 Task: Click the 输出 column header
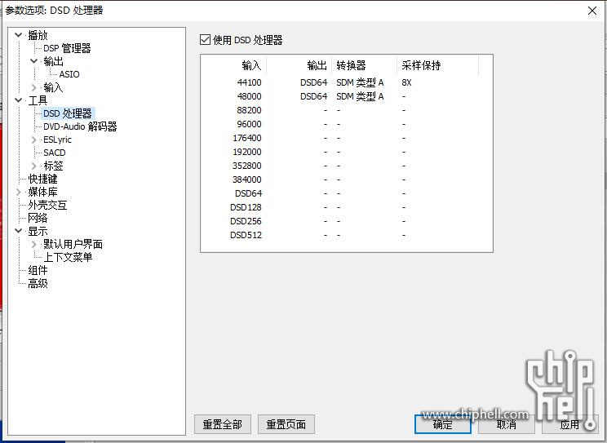pos(299,65)
